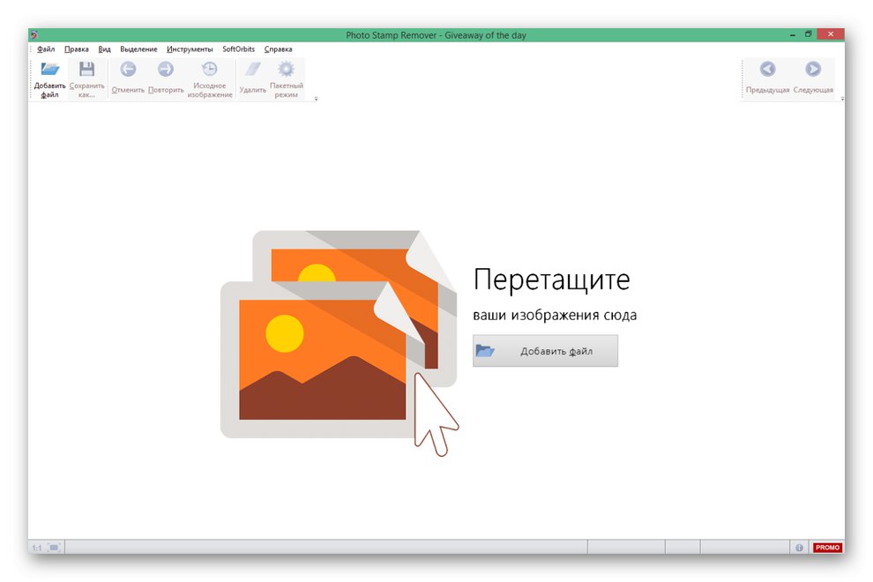873x582 pixels.
Task: Click the Сохранить как floppy disk icon
Action: click(86, 70)
